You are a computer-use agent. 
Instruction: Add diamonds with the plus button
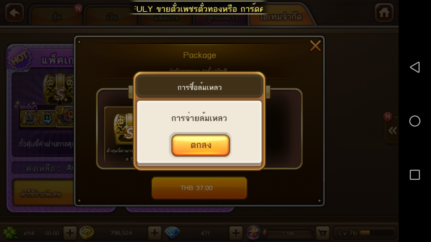click(236, 233)
